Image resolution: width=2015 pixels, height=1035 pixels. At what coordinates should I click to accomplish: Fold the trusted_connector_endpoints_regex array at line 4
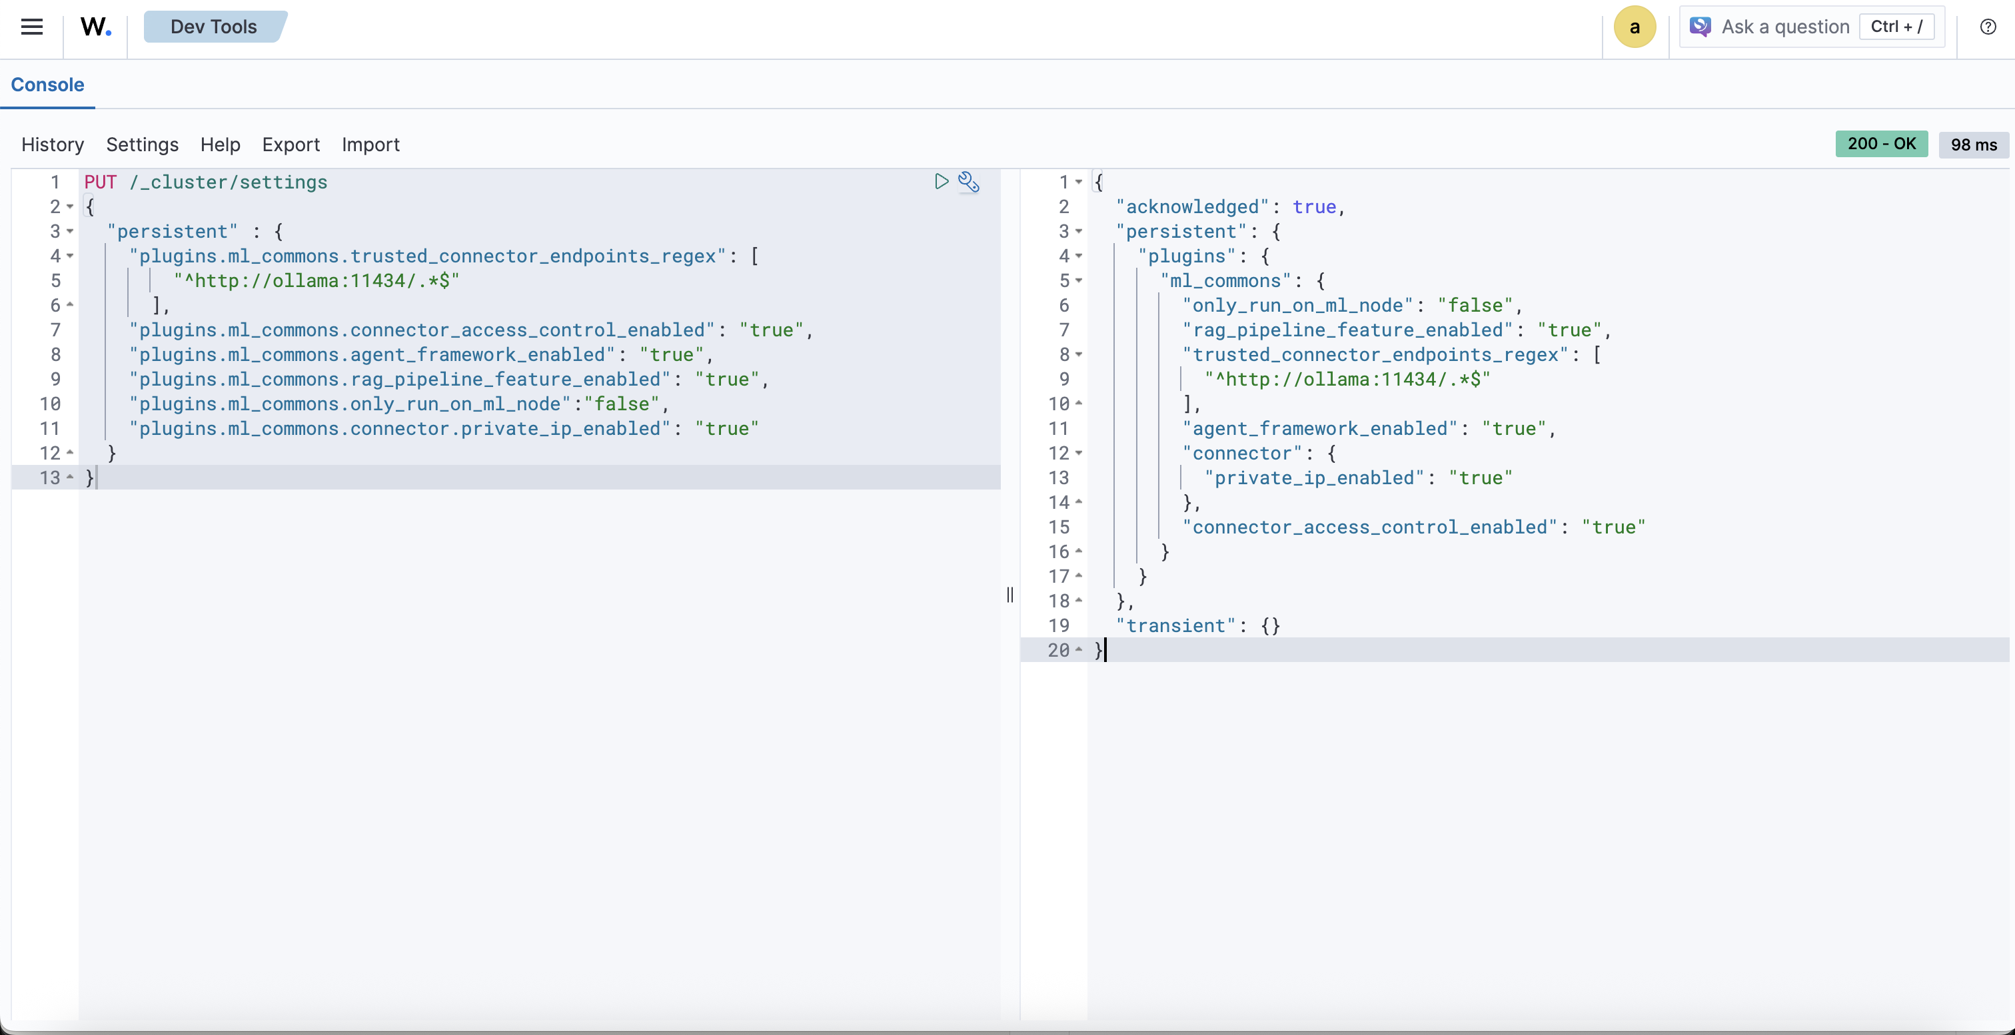point(69,256)
